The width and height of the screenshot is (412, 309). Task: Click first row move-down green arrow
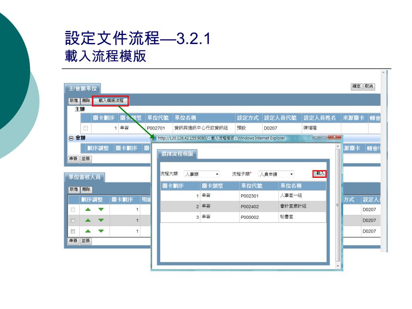point(101,209)
